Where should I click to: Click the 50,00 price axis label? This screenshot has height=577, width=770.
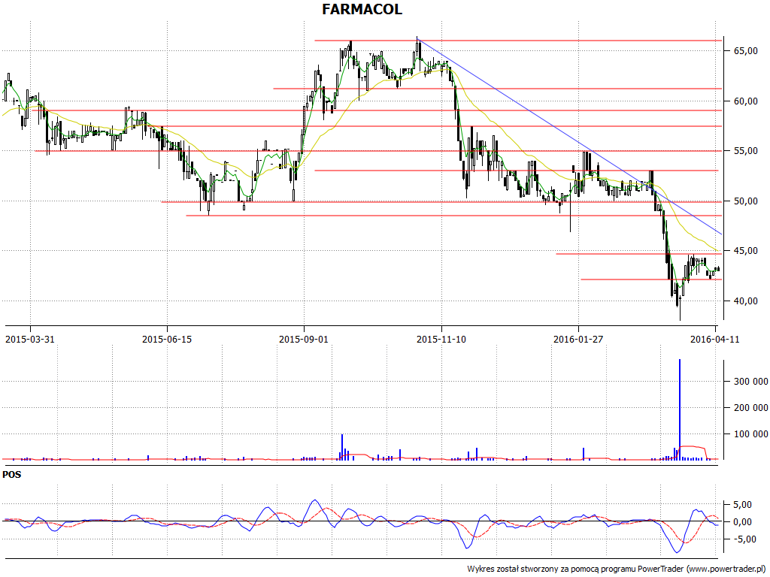746,201
